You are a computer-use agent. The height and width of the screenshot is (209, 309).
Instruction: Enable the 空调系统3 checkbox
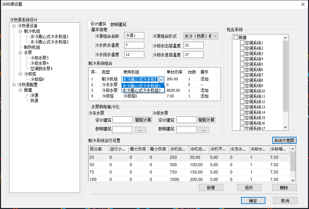[x=242, y=54]
